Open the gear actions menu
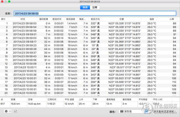Viewport: 180px width, 117px height. coord(7,111)
